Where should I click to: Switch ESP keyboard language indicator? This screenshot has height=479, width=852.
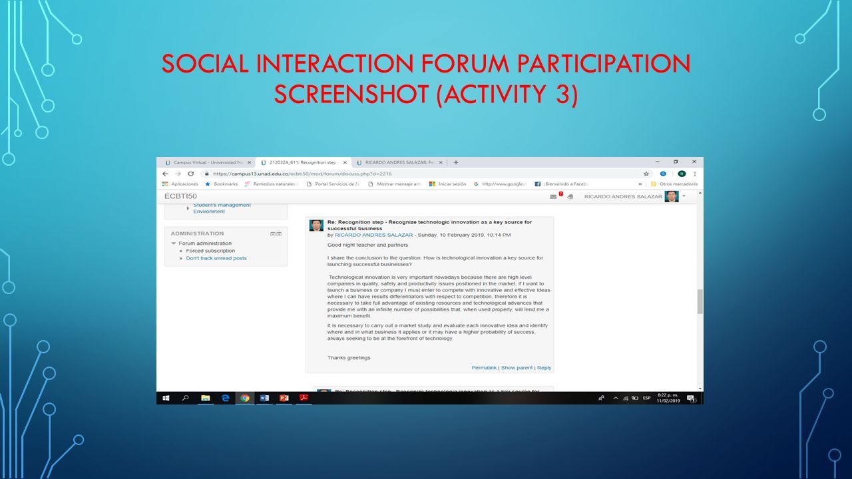[647, 399]
